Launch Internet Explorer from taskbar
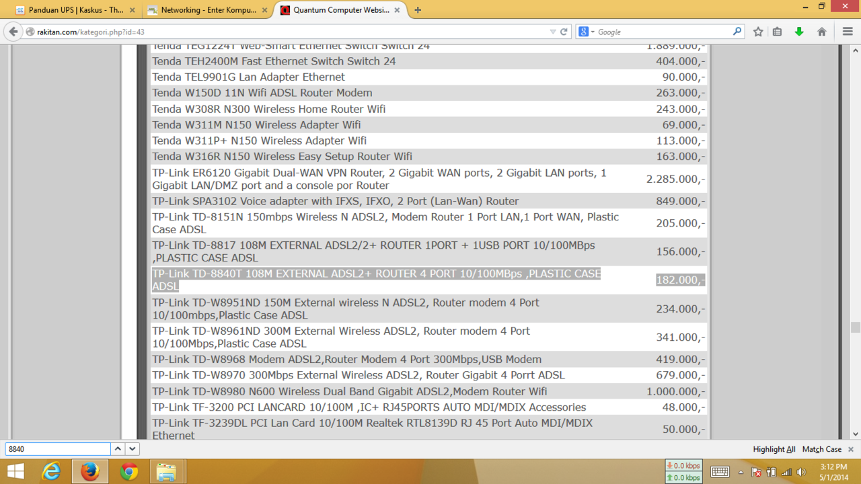861x484 pixels. pyautogui.click(x=51, y=472)
